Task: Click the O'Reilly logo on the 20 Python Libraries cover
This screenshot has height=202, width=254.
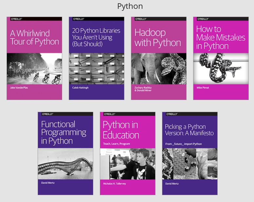Action: [x=78, y=19]
